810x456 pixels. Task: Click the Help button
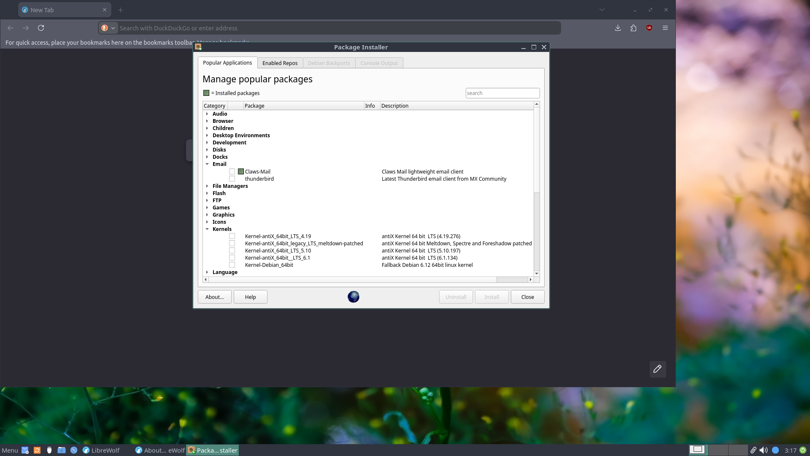point(251,297)
